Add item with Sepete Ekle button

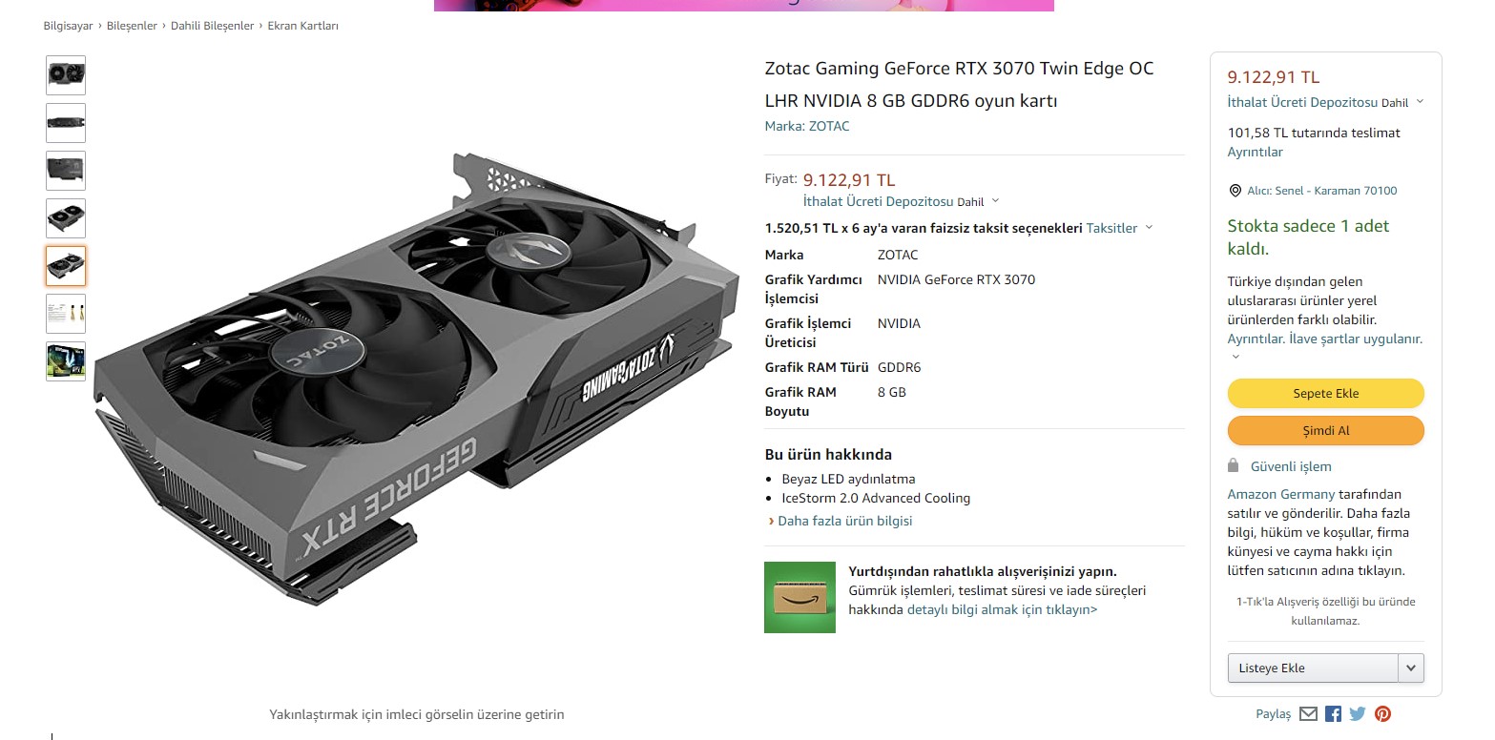1325,393
